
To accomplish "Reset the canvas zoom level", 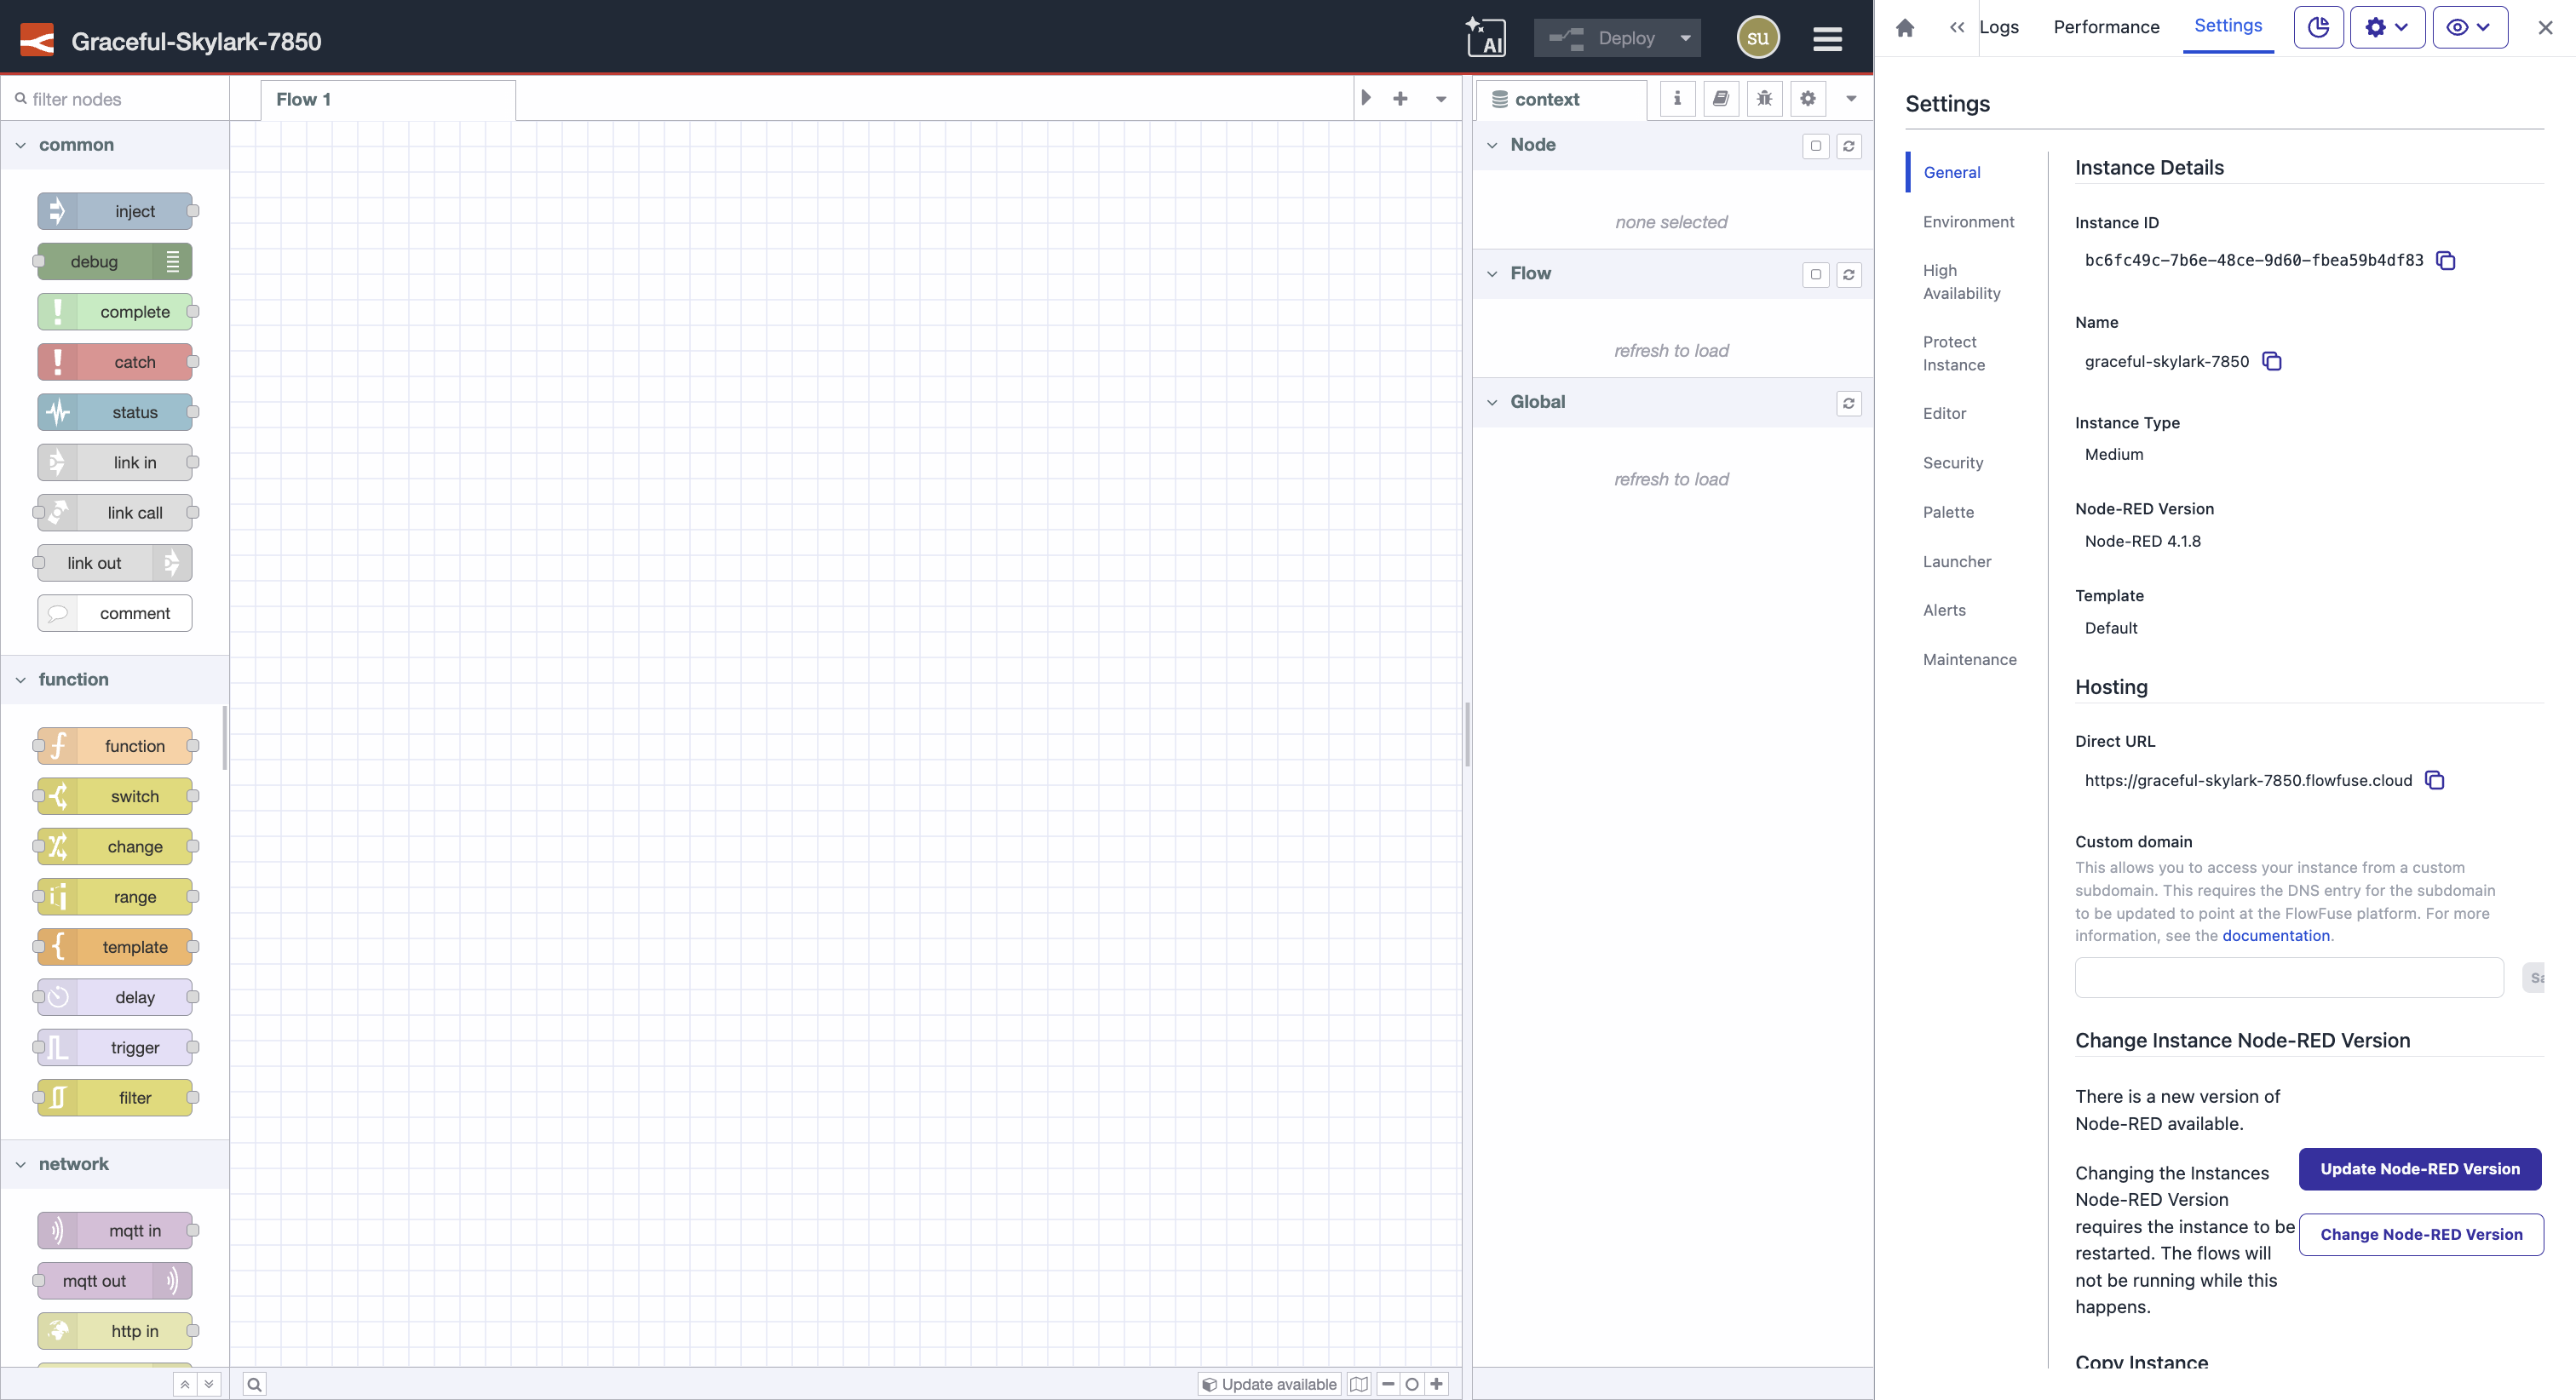I will (1412, 1384).
